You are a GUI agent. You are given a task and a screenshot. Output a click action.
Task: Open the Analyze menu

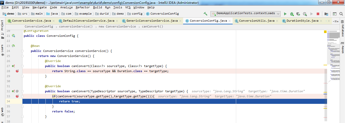(x=66, y=7)
